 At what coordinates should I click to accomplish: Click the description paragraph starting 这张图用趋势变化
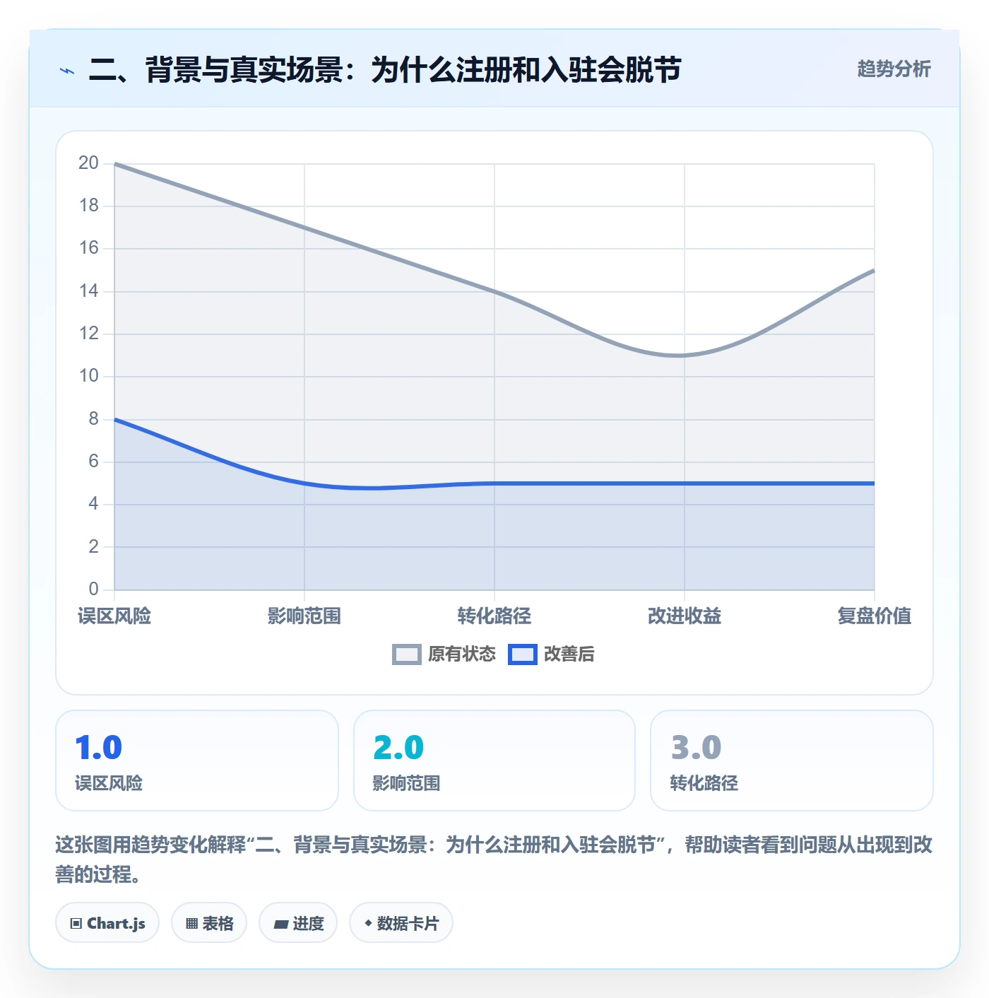pyautogui.click(x=494, y=859)
